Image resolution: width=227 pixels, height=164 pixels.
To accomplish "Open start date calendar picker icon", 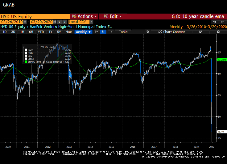I will tap(25, 22).
